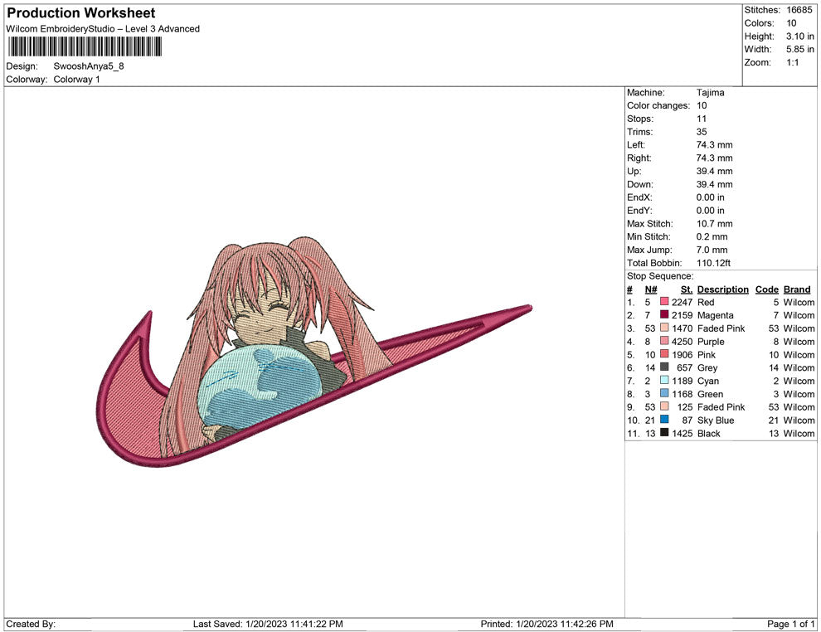Click the Stops value '11'
The height and width of the screenshot is (632, 821).
701,119
